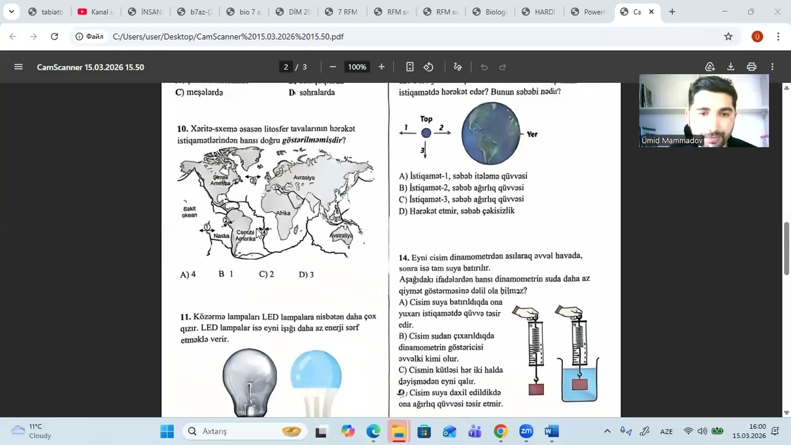Open the PDF sidebar menu icon
This screenshot has height=445, width=791.
(19, 67)
